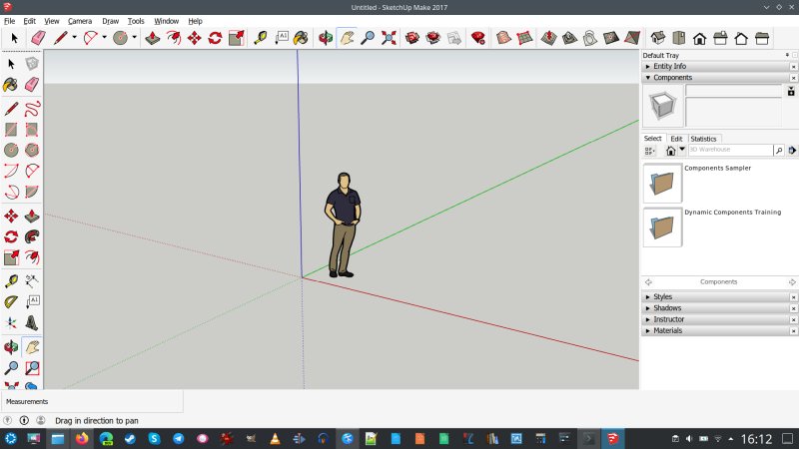Screen dimensions: 799x449
Task: Pick the Scale tool in the top toolbar
Action: click(237, 38)
